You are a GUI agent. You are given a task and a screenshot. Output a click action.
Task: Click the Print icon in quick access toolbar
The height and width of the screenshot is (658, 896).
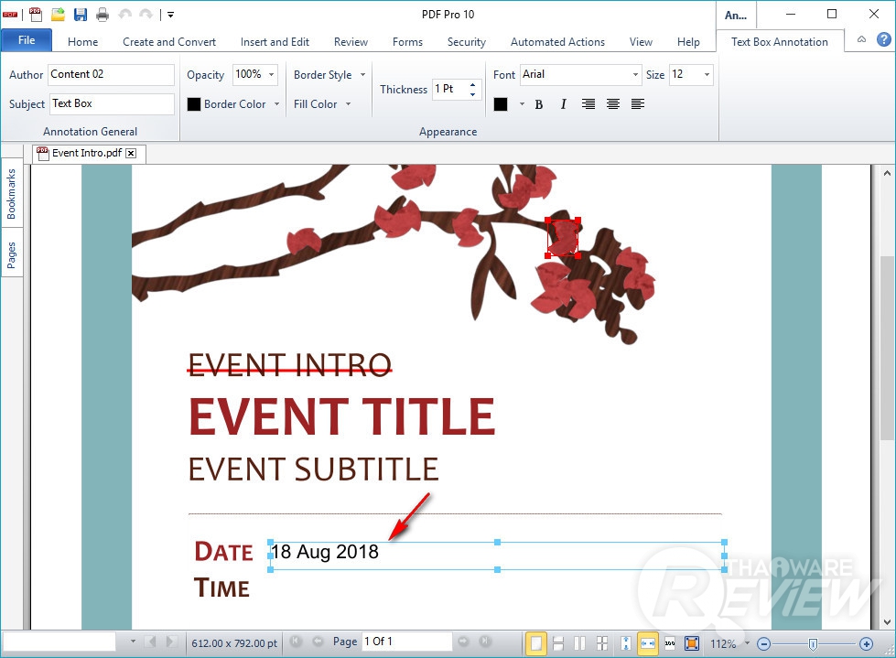[103, 14]
